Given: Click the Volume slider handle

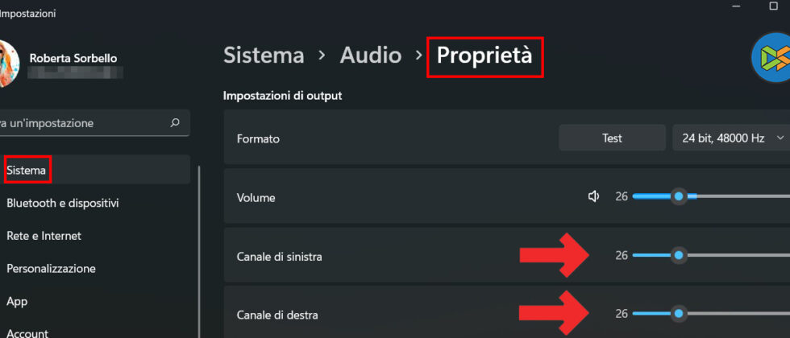Looking at the screenshot, I should point(679,196).
